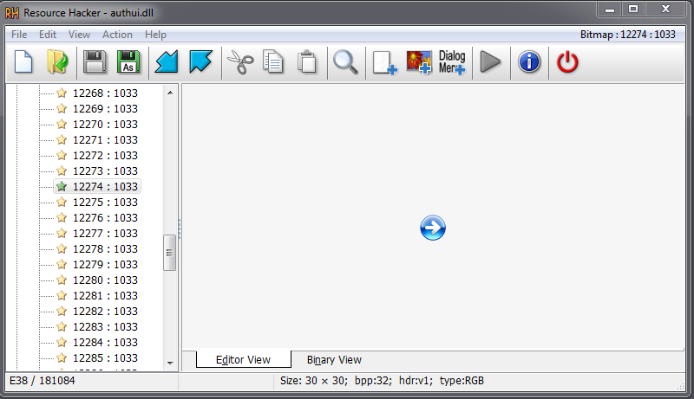Switch to the Binary View tab
Image resolution: width=694 pixels, height=399 pixels.
[x=334, y=360]
